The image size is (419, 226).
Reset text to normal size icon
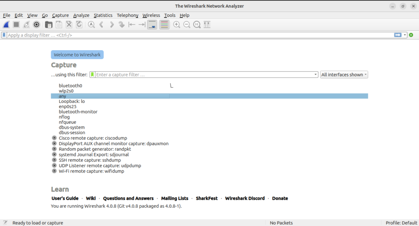coord(197,25)
